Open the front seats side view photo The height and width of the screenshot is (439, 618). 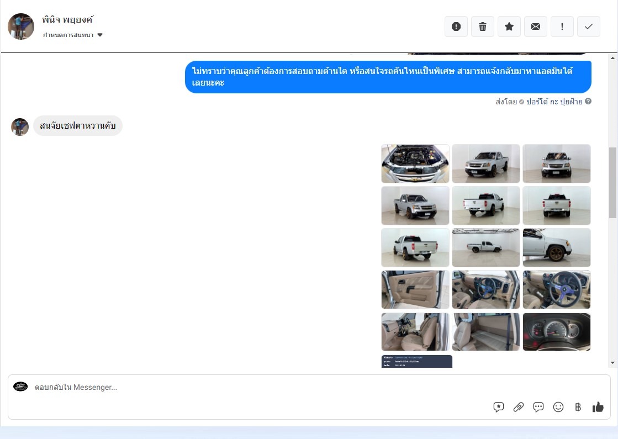point(415,332)
